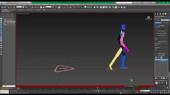Open the Select by Name dialog
This screenshot has width=170, height=95.
[26, 7]
